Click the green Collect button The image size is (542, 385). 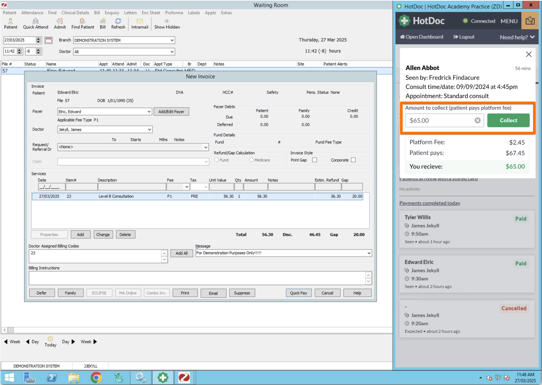tap(508, 120)
